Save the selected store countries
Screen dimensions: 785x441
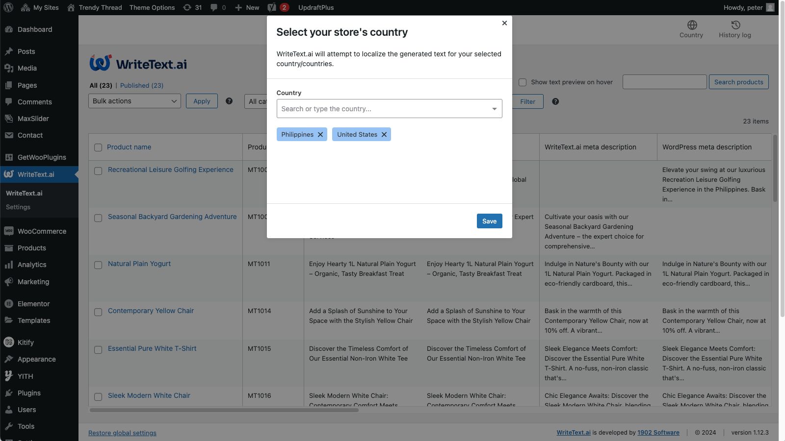click(489, 221)
